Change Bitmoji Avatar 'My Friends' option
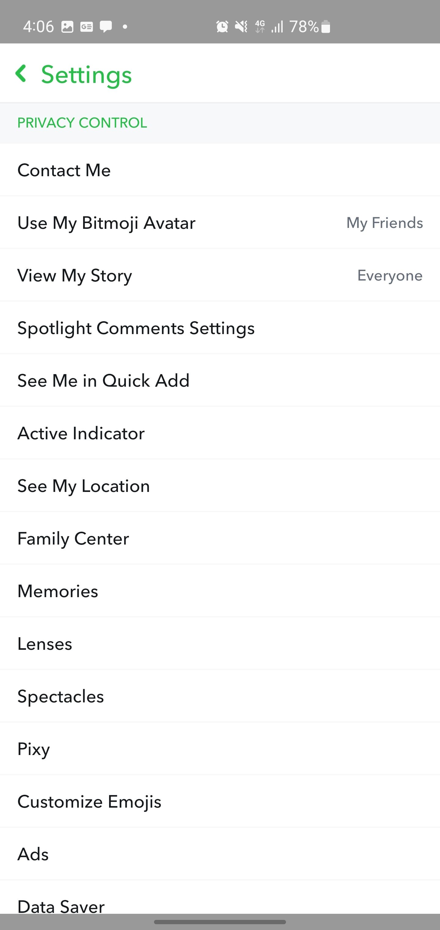 [x=384, y=223]
